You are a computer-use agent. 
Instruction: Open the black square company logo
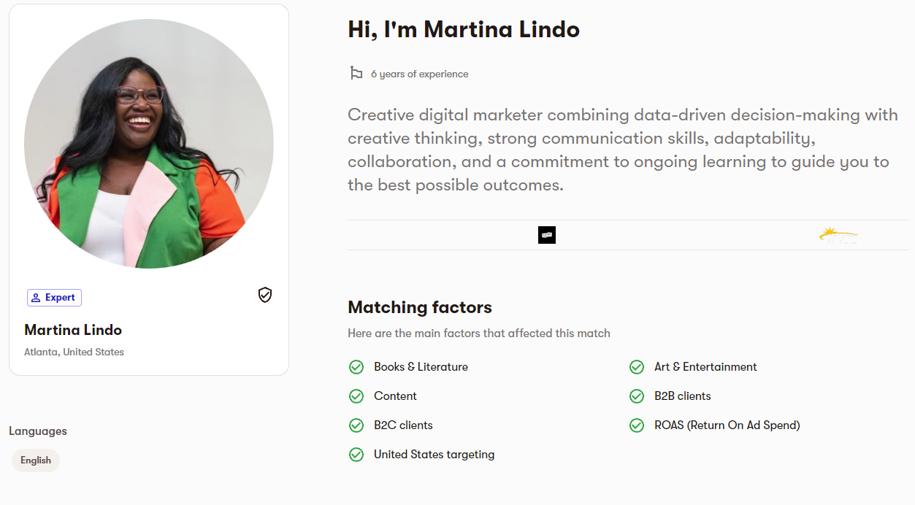(x=547, y=235)
